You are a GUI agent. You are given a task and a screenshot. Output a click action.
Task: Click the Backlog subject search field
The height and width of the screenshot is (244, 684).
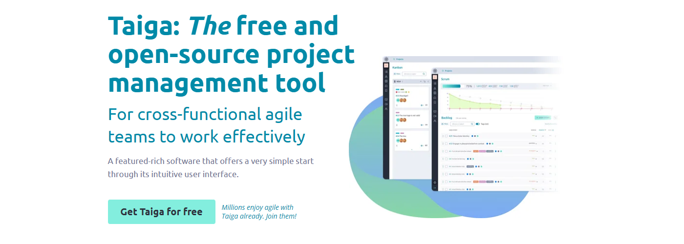(x=460, y=124)
